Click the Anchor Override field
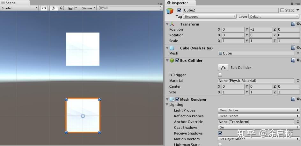301x146 pixels. click(256, 122)
